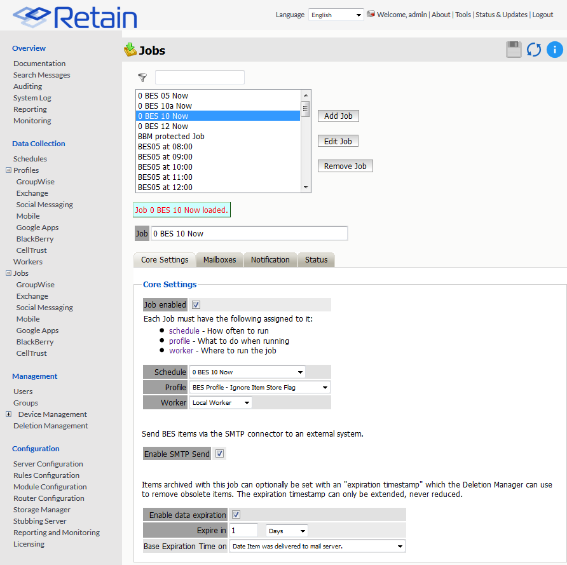Open Schedules under Data Collection
Viewport: 567px width, 565px height.
pos(30,159)
